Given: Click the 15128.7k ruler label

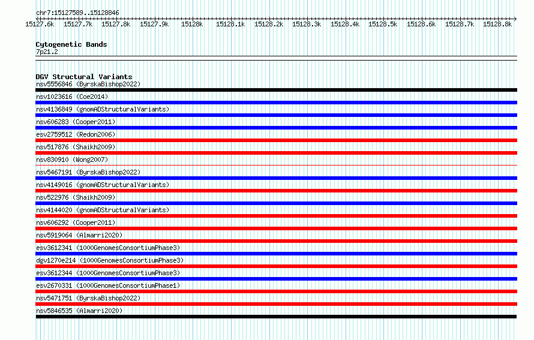Looking at the screenshot, I should (x=460, y=24).
